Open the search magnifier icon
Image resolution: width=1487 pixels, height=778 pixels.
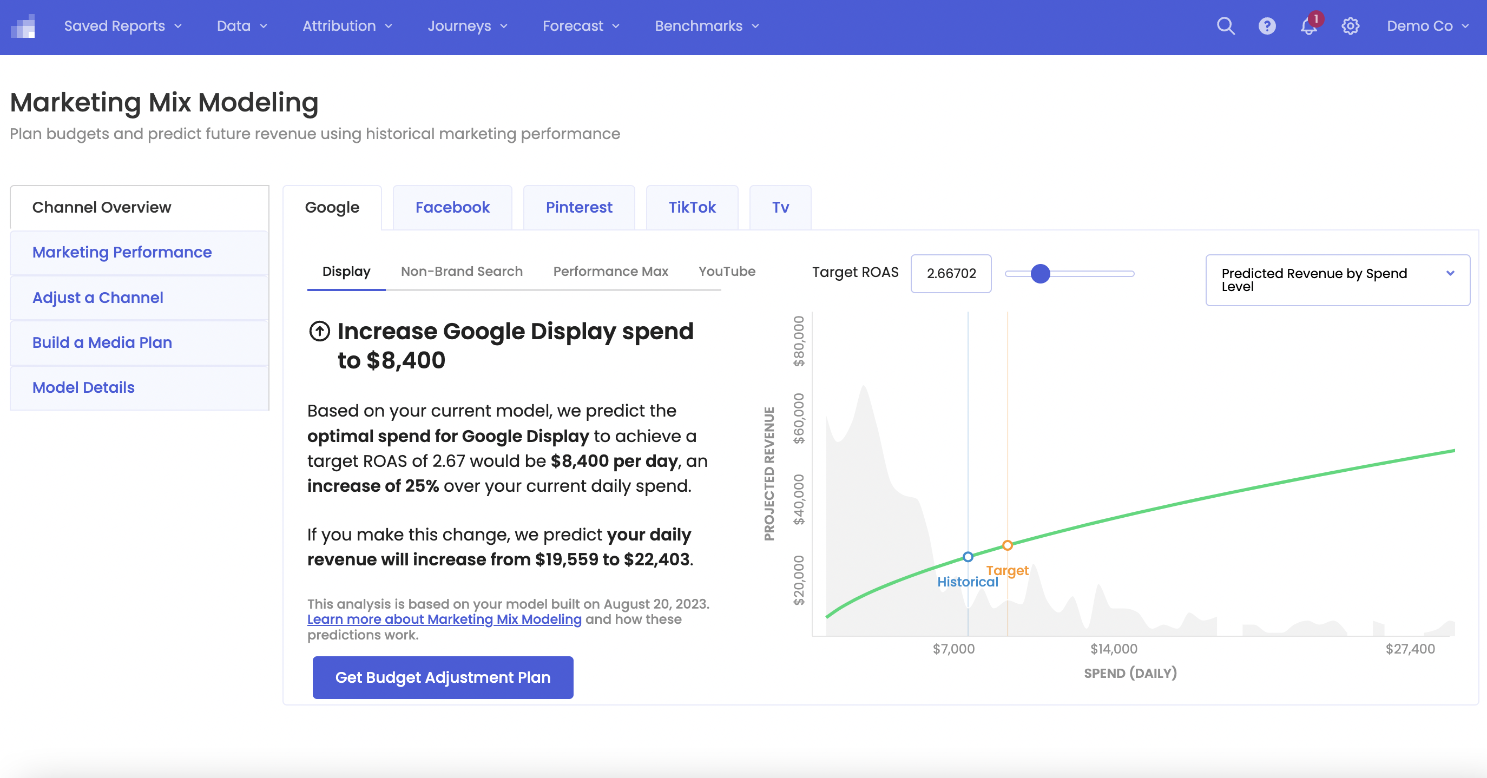click(1225, 26)
